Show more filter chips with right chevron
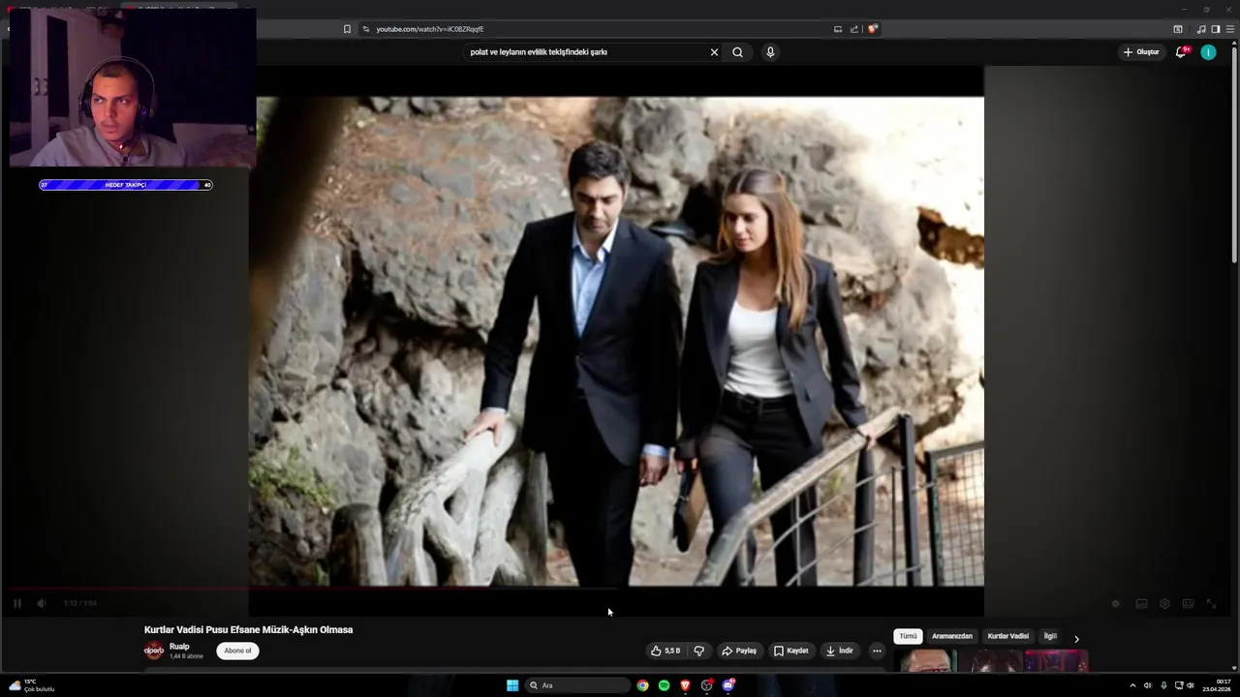 (1076, 639)
